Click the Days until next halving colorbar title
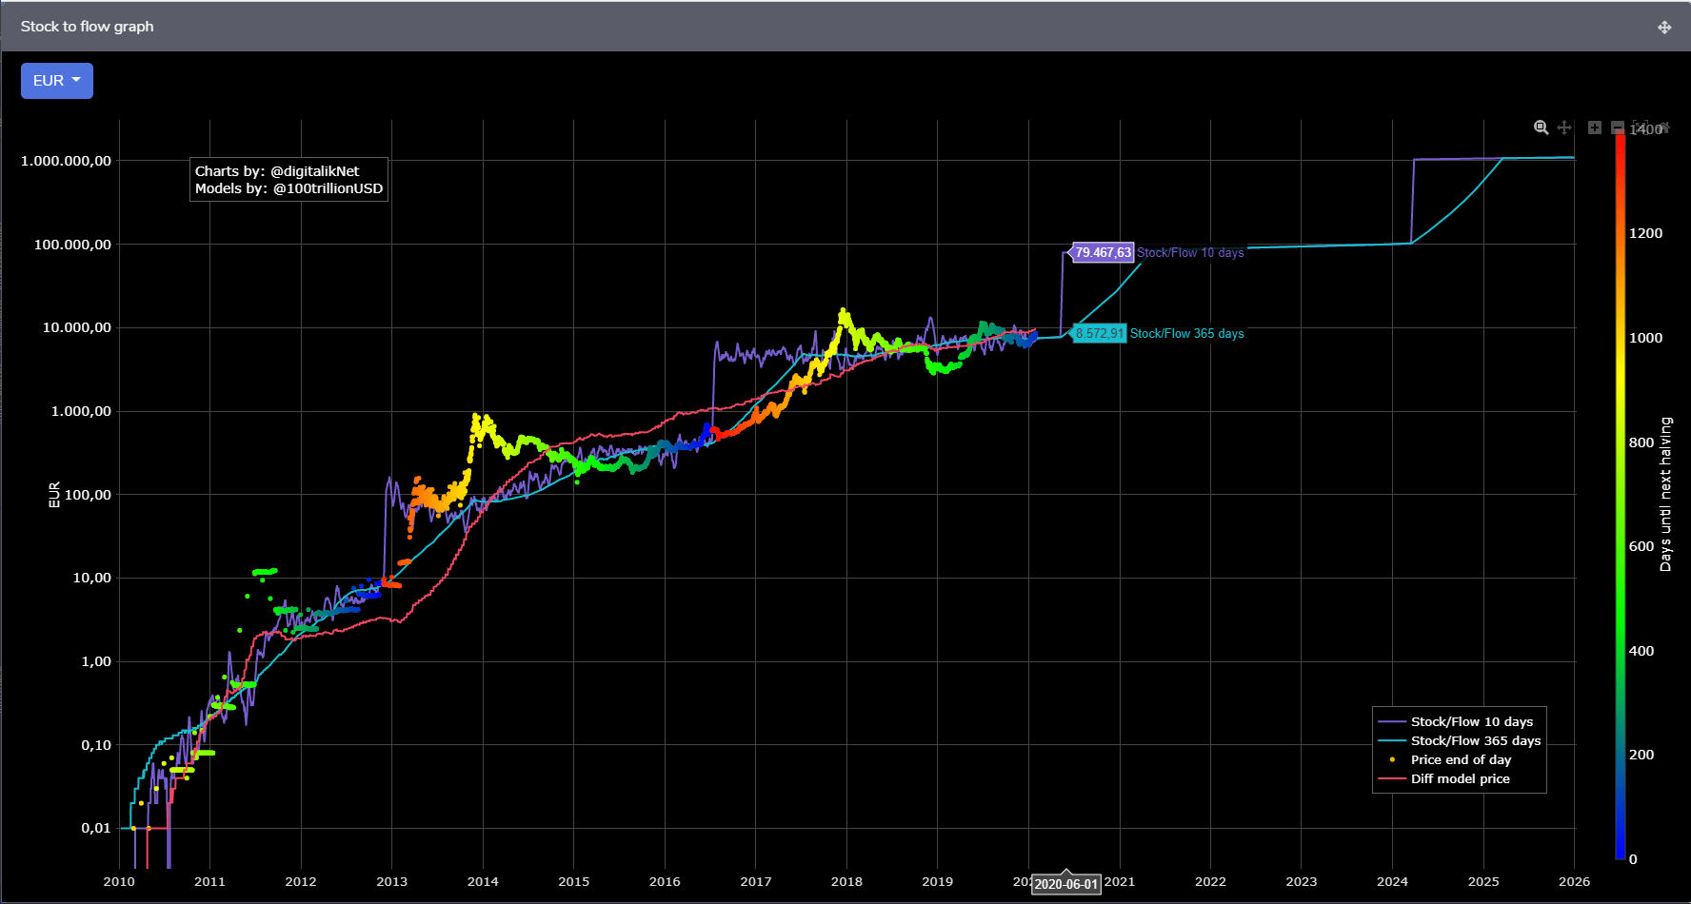1691x904 pixels. pos(1665,494)
